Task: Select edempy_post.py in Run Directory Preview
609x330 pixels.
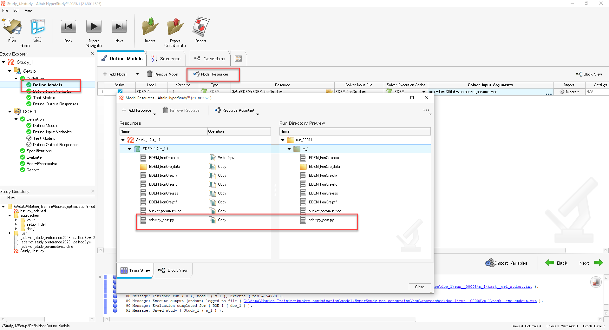Action: [321, 220]
